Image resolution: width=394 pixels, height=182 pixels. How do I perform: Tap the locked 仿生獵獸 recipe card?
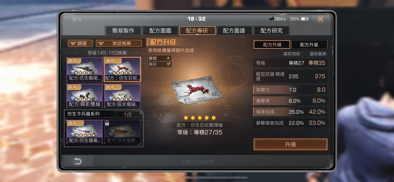pos(122,132)
